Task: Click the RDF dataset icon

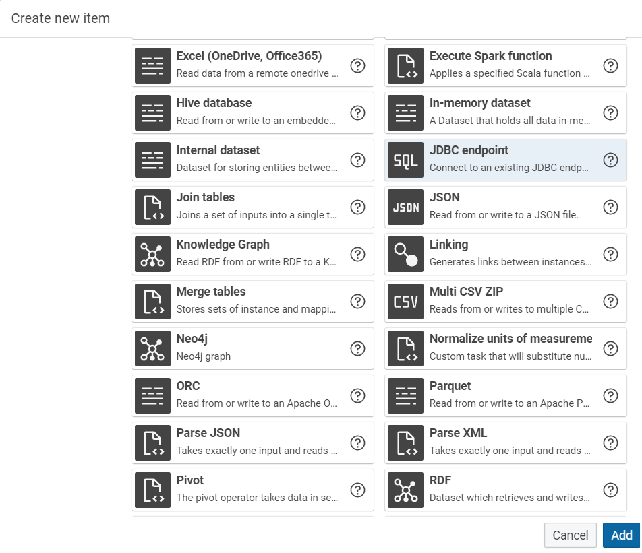Action: (405, 490)
